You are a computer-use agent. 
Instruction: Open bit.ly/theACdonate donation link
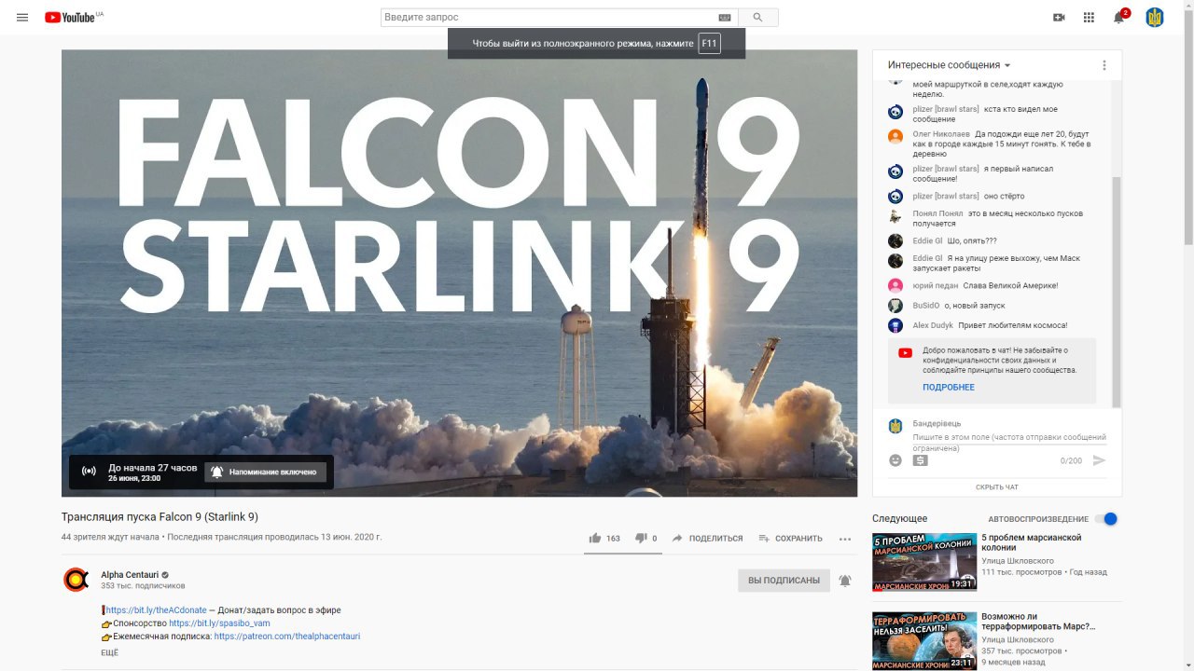coord(156,610)
